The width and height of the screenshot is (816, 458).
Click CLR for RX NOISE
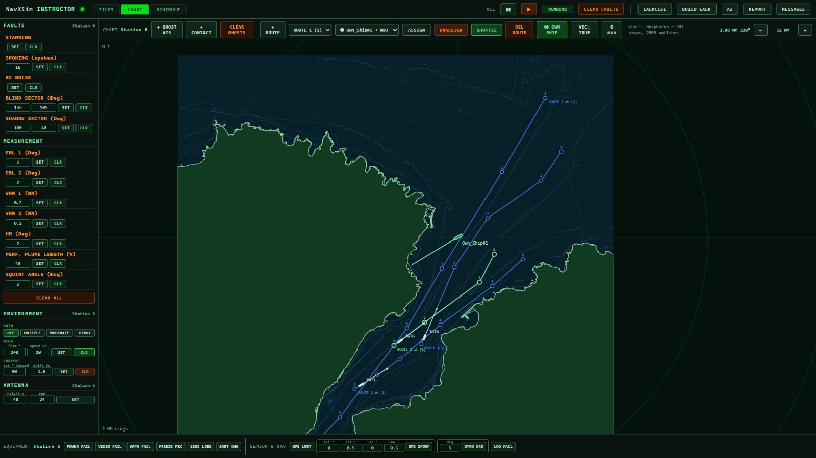[33, 87]
